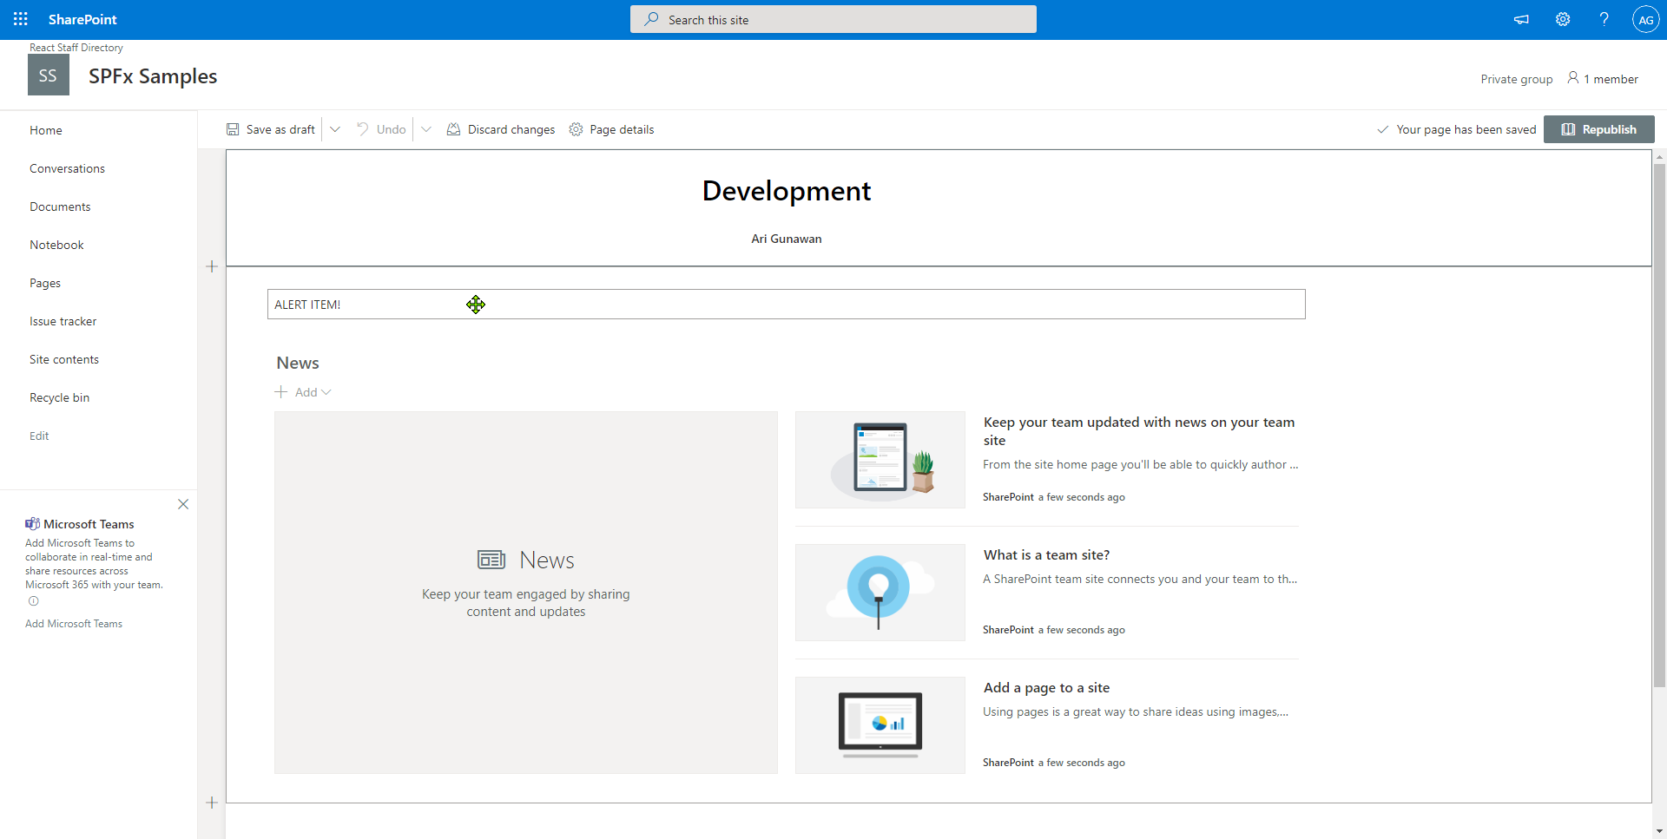The image size is (1667, 839).
Task: Dismiss the Microsoft Teams panel
Action: click(183, 504)
